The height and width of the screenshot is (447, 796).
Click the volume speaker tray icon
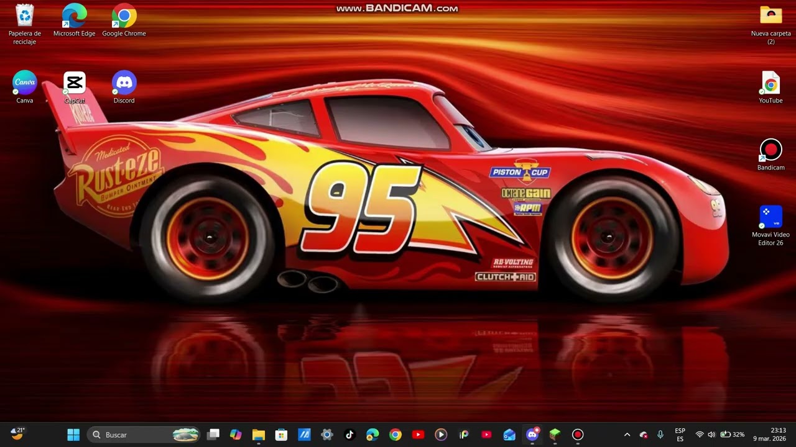click(711, 435)
